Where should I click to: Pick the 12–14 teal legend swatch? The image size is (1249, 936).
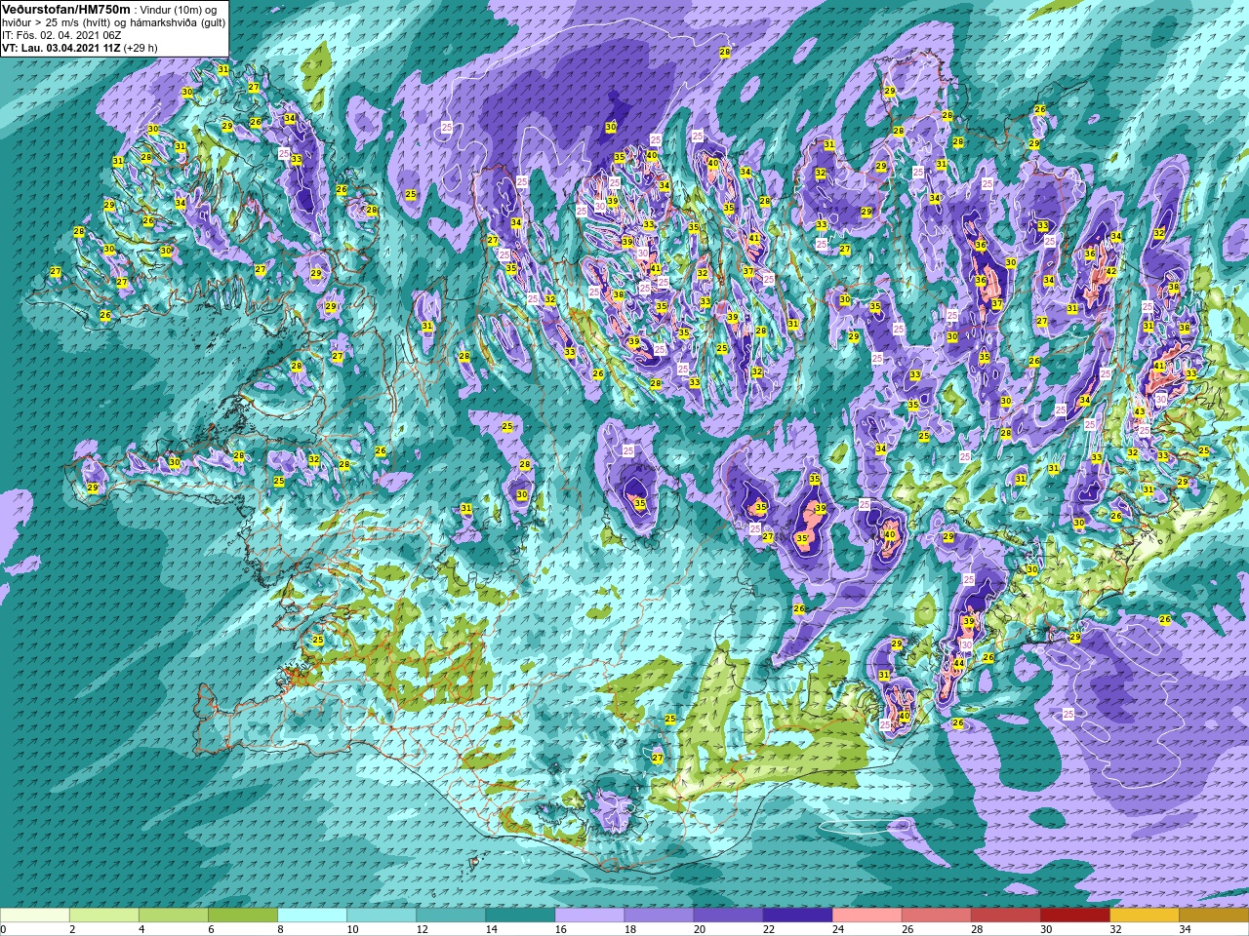[x=451, y=916]
